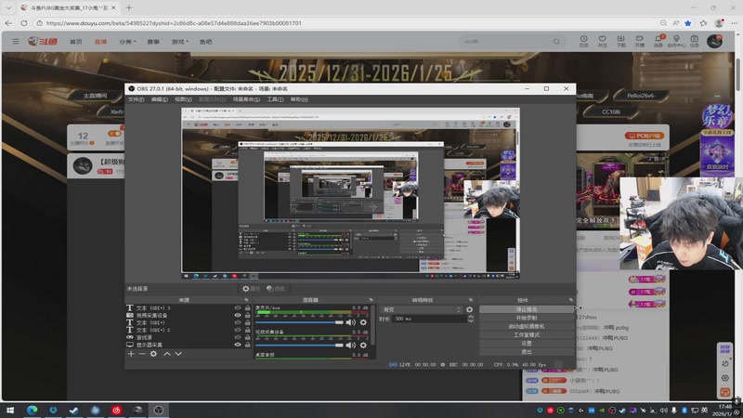
Task: Click 开始录制 button
Action: [527, 318]
